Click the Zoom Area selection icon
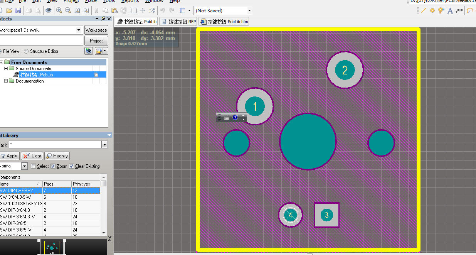476x255 pixels. click(x=85, y=10)
